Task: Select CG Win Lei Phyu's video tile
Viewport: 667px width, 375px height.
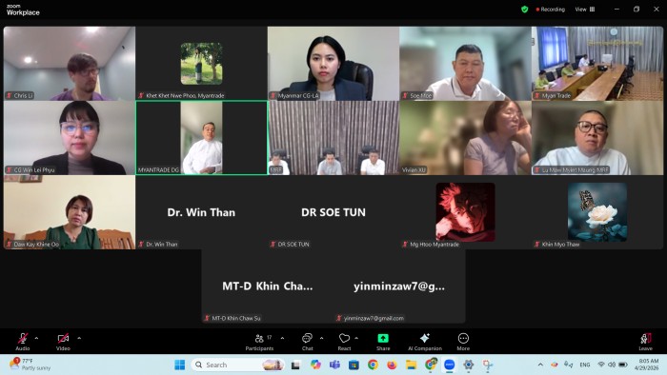Action: [70, 138]
